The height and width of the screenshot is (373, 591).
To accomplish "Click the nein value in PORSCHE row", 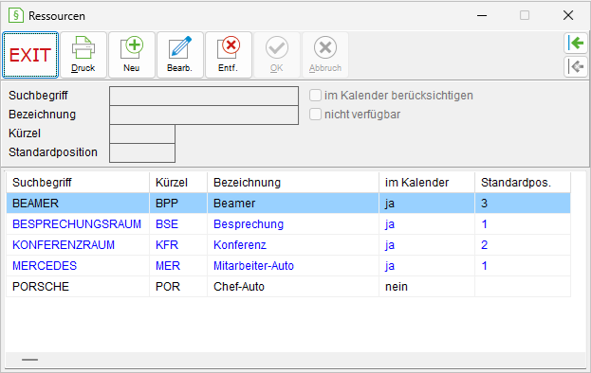I will point(427,287).
